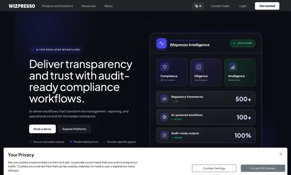Click the Wizpresso Intelligence pulse icon

161,43
